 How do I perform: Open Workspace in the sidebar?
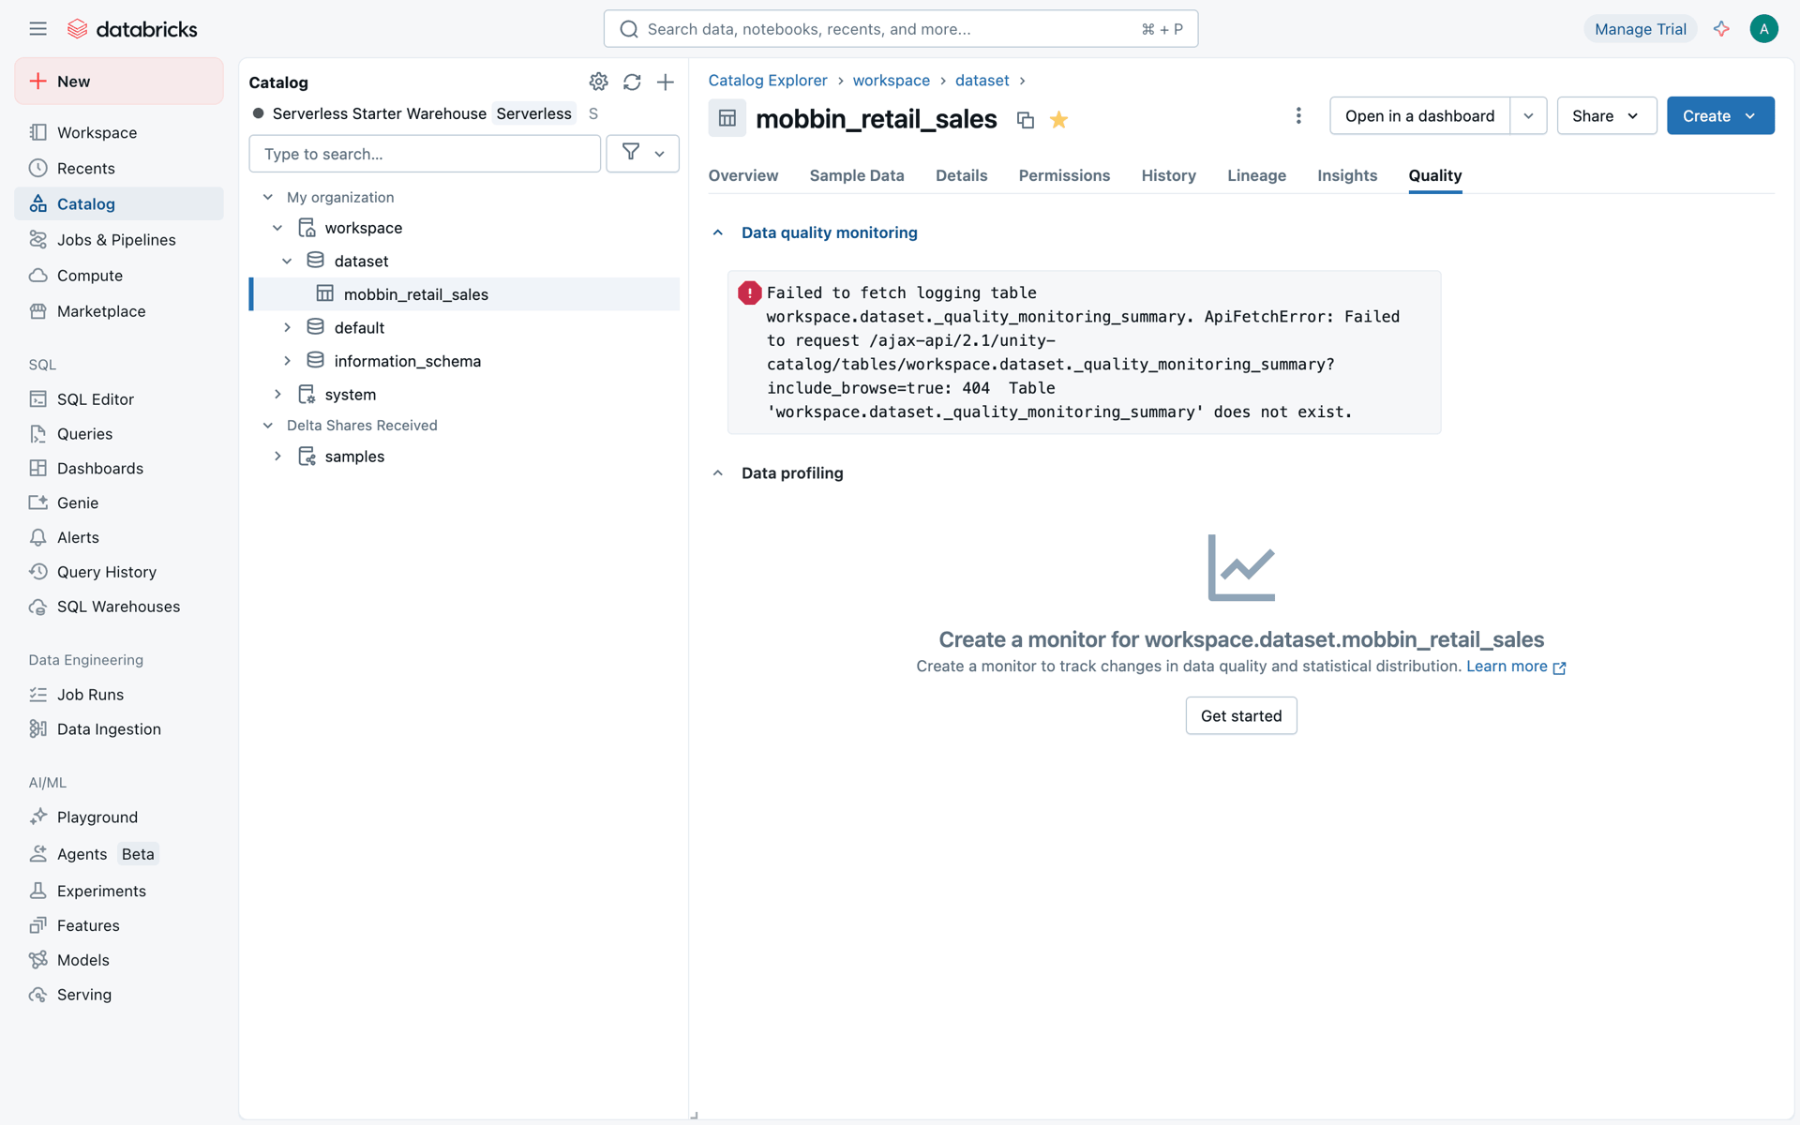coord(119,132)
